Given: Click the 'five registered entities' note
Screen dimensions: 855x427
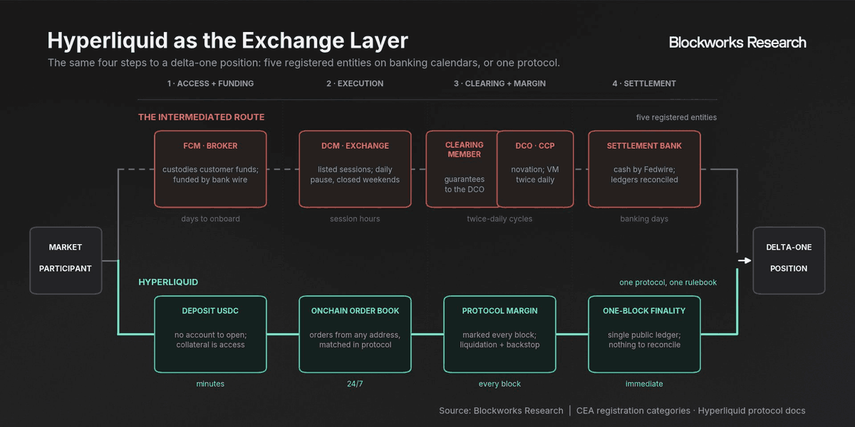Looking at the screenshot, I should tap(676, 117).
